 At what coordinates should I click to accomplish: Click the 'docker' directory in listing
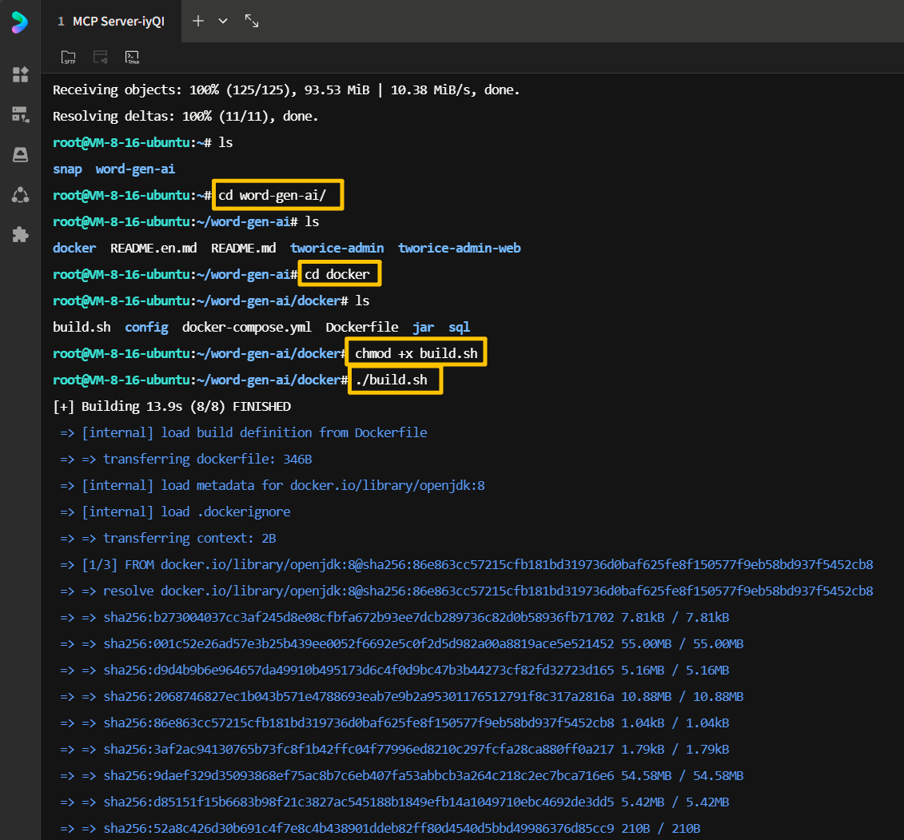coord(74,248)
